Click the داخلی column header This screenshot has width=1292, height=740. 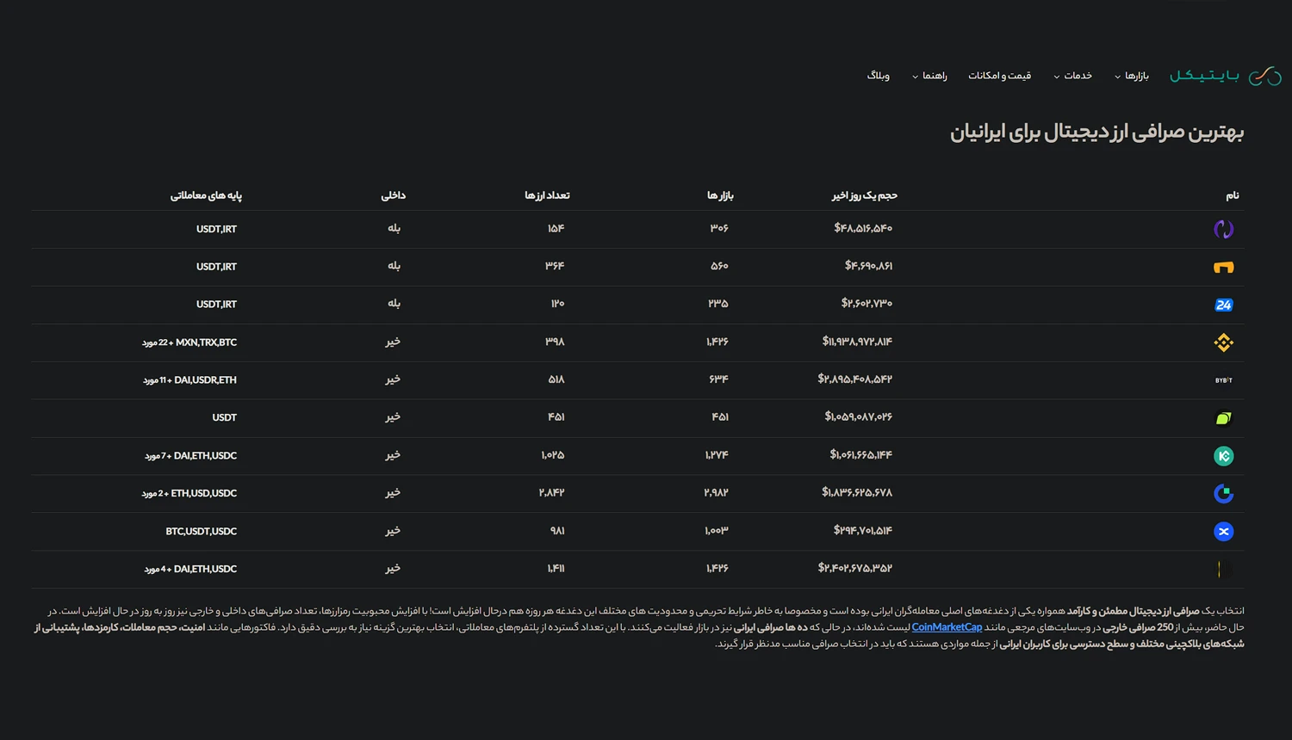(x=393, y=195)
